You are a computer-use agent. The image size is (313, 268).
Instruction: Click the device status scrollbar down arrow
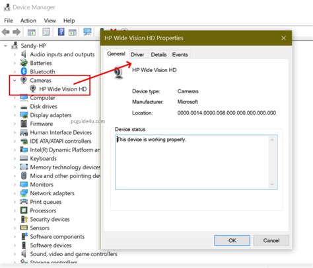coord(272,185)
